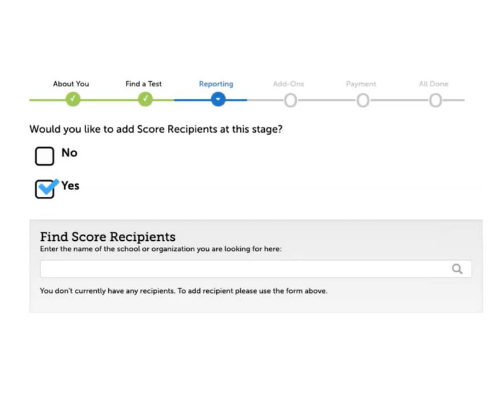
Task: Switch to the Payment step label
Action: (x=362, y=83)
